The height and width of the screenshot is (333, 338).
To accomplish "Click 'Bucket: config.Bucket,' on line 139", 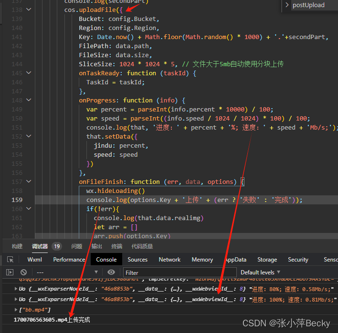I will pyautogui.click(x=119, y=19).
